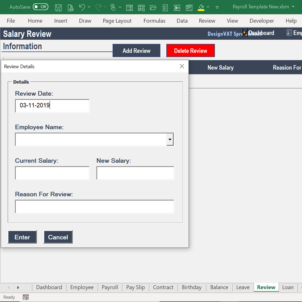Click the Dashboard chart icon in header

pos(245,33)
